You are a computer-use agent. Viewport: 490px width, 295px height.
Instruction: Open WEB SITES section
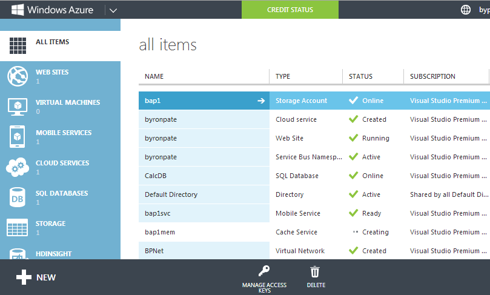click(x=52, y=72)
